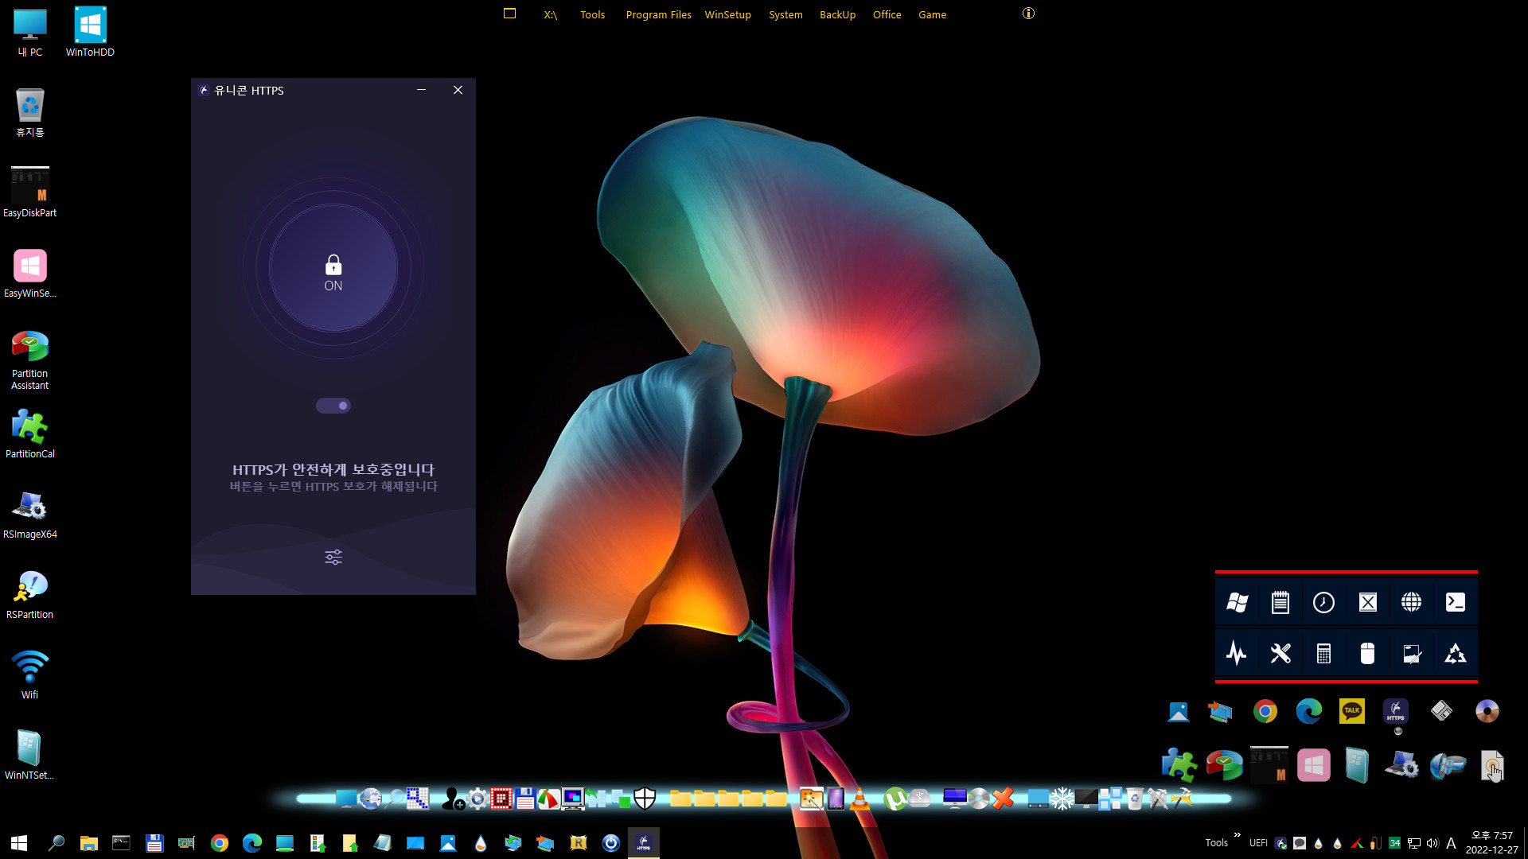This screenshot has width=1528, height=859.
Task: Click the pulse monitor icon in launcher panel
Action: click(1237, 653)
